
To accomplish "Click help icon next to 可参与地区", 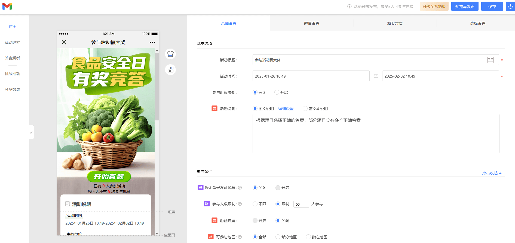I will [240, 237].
